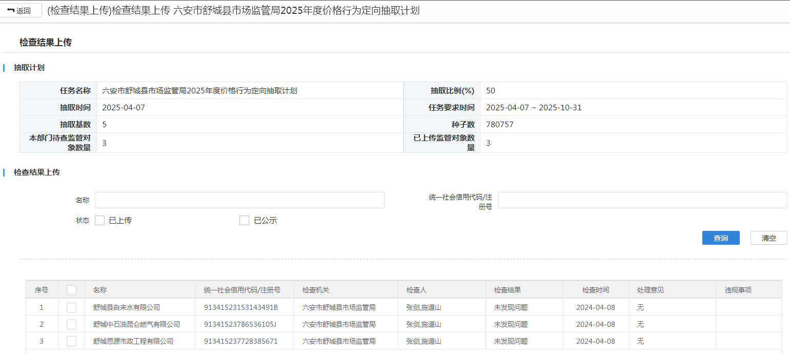Click the 违规事项 column header
Screen dimensions: 790x354
tap(749, 290)
